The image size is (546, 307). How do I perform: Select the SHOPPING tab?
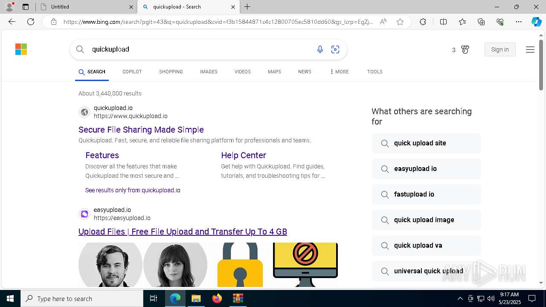pyautogui.click(x=171, y=72)
